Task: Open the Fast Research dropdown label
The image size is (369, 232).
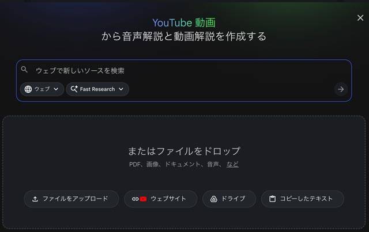Action: click(97, 89)
